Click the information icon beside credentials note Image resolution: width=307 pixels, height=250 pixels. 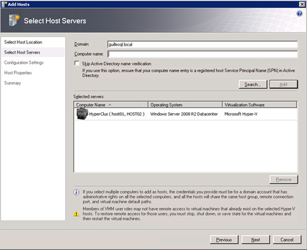click(x=76, y=192)
